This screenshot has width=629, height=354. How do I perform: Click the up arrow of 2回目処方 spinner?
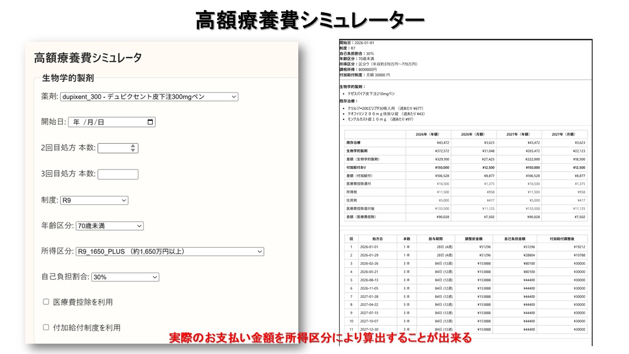point(133,146)
